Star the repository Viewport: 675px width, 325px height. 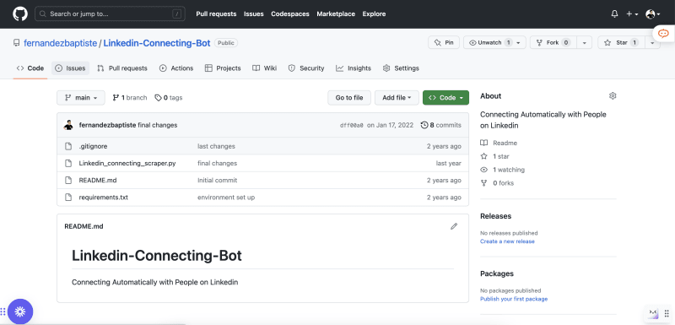tap(621, 42)
